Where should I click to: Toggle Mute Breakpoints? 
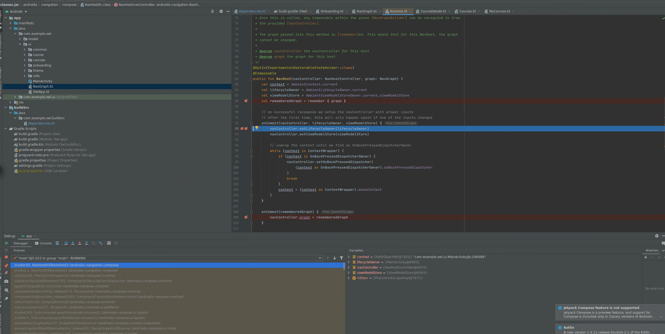(x=6, y=273)
